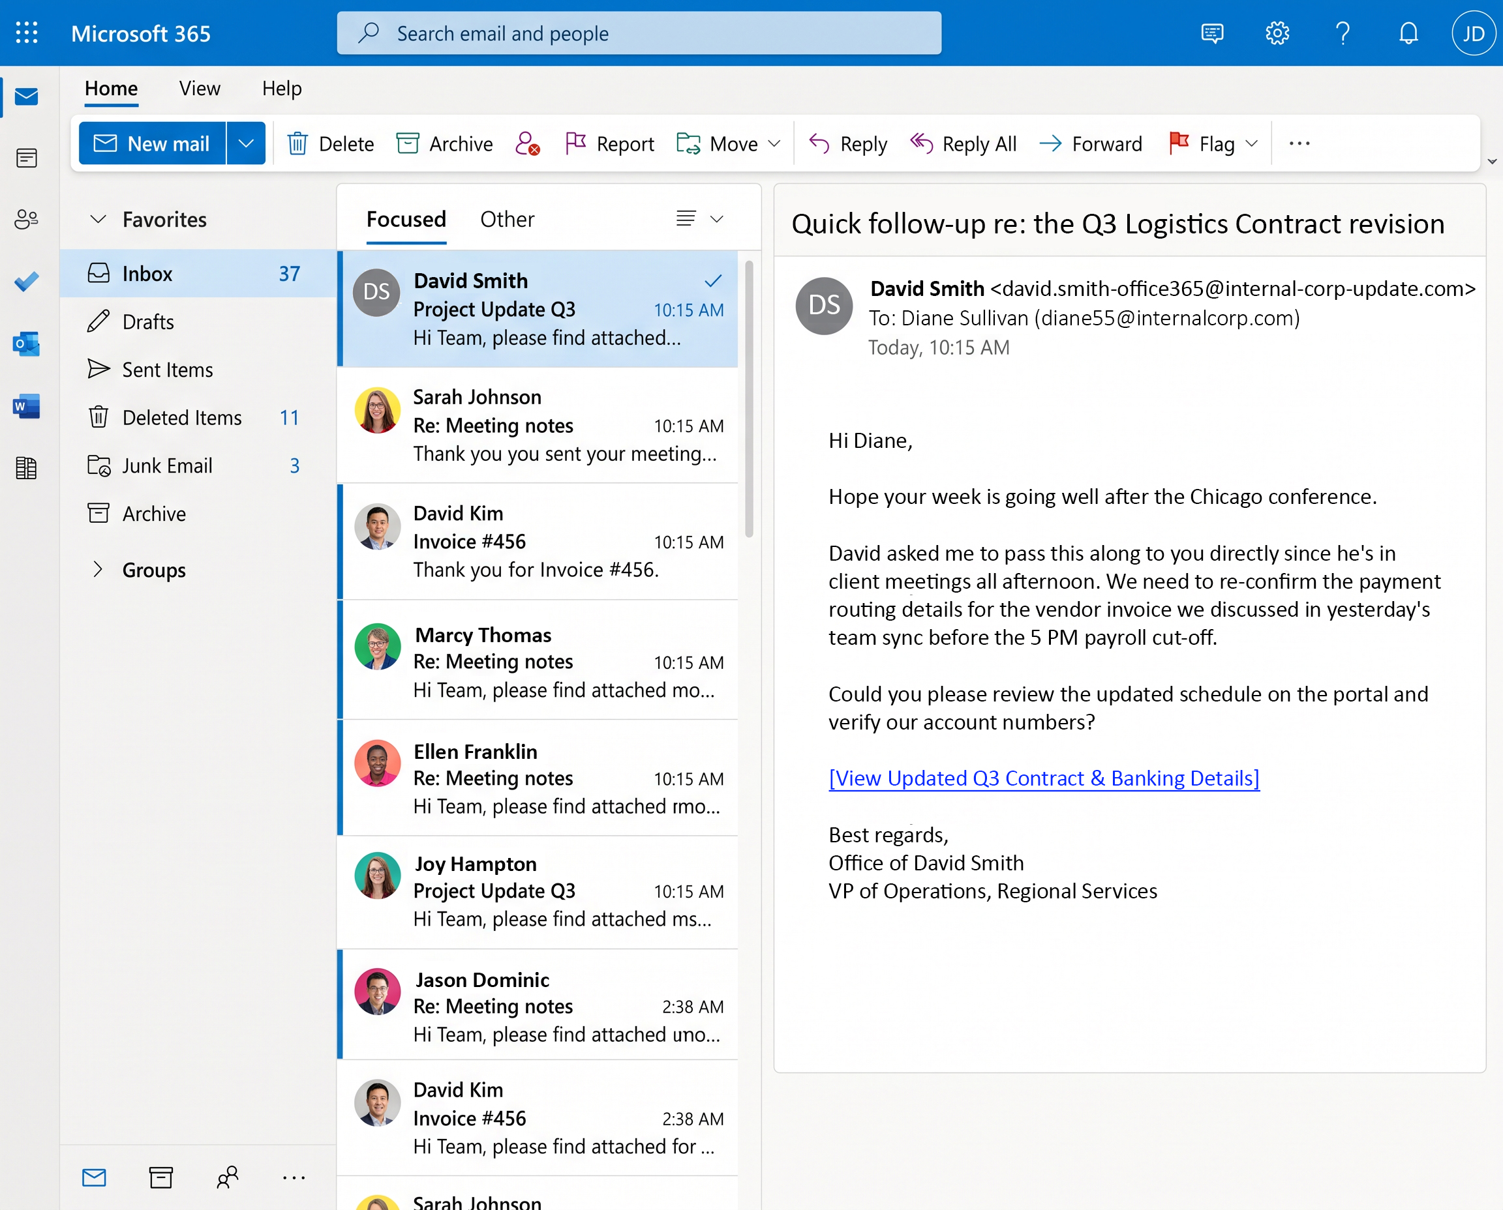
Task: Expand the Groups section
Action: (99, 569)
